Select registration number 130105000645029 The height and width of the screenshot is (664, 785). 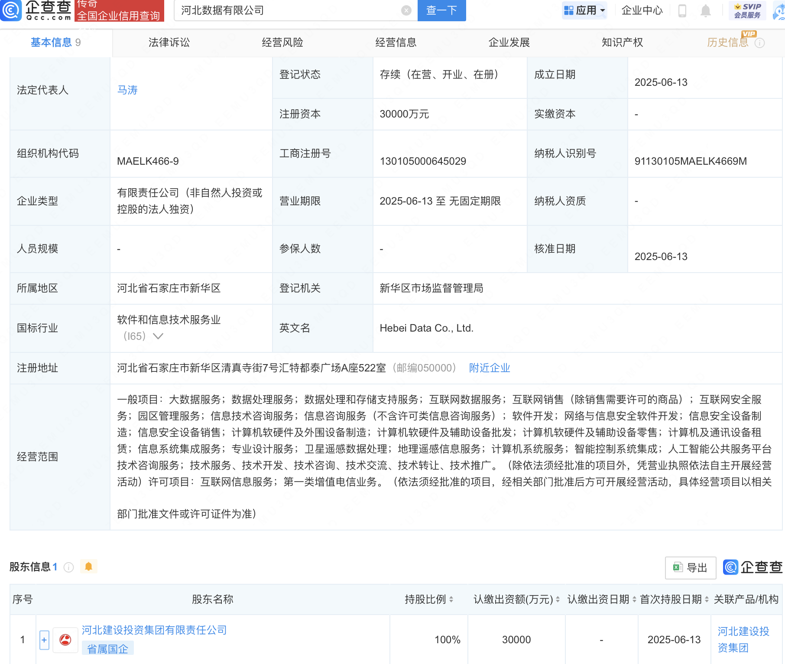pos(423,161)
